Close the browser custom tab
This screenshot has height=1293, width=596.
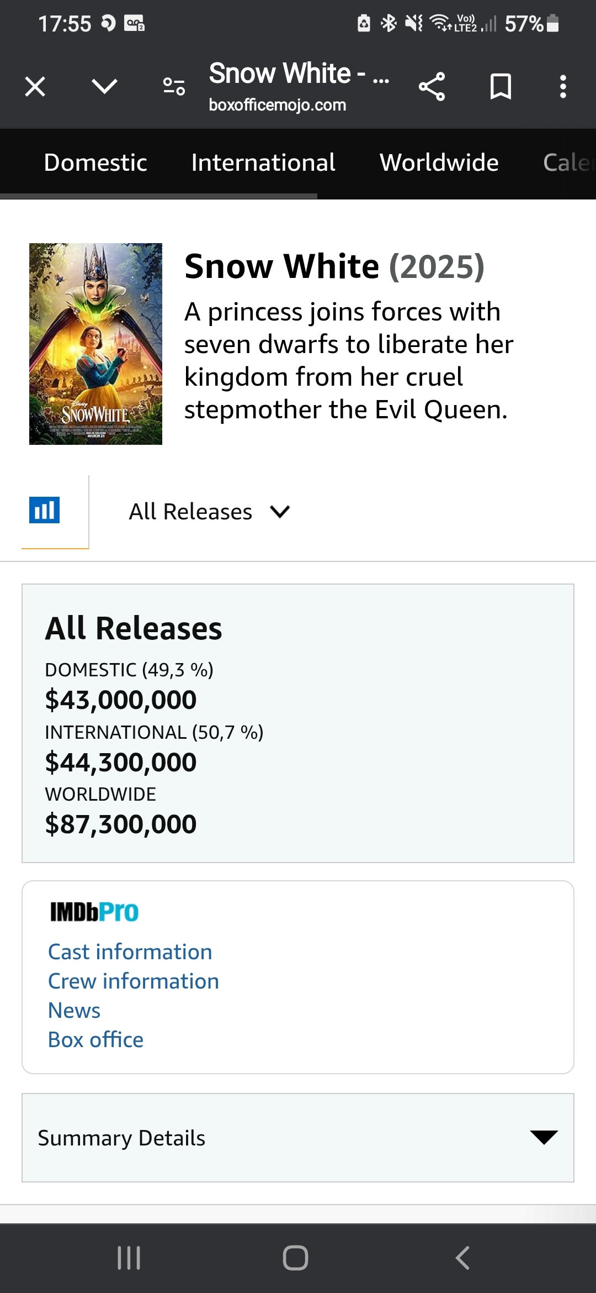click(x=35, y=87)
